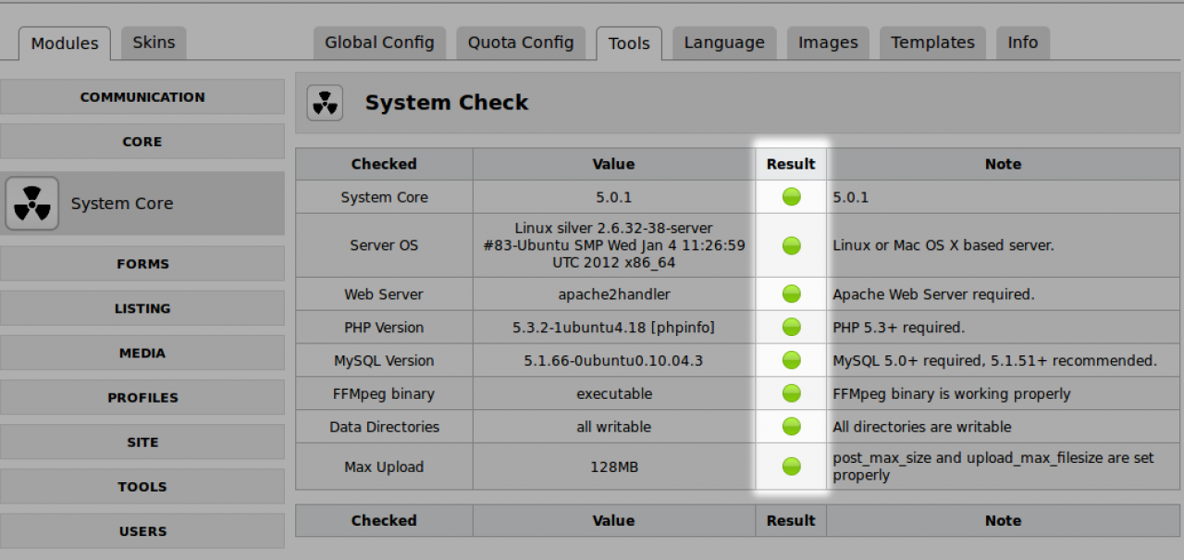Click green result dot for PHP Version
Screen dimensions: 1184x560
pos(791,328)
